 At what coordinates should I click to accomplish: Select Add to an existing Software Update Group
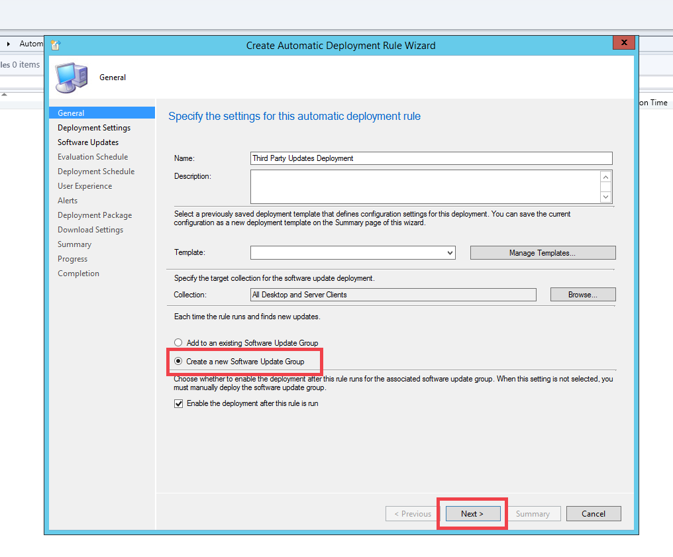178,342
